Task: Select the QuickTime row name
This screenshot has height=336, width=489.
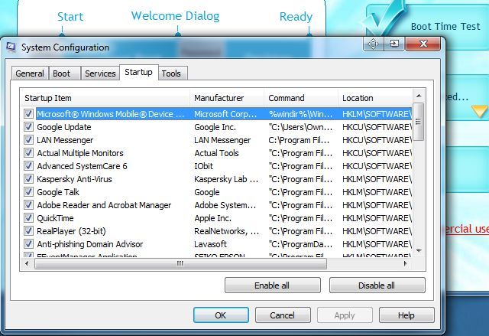Action: coord(55,218)
